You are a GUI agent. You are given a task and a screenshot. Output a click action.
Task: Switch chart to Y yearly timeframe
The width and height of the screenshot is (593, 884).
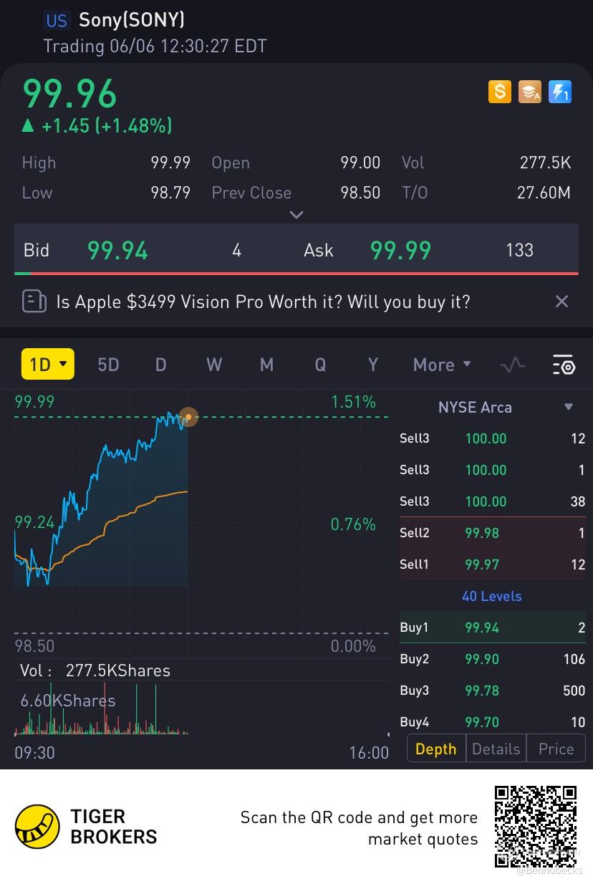pyautogui.click(x=372, y=365)
